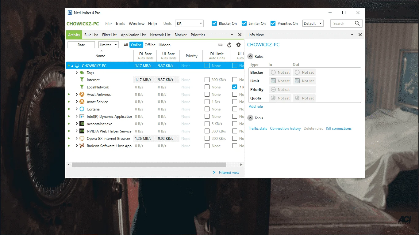Click the Internet filter funnel icon

tap(82, 80)
